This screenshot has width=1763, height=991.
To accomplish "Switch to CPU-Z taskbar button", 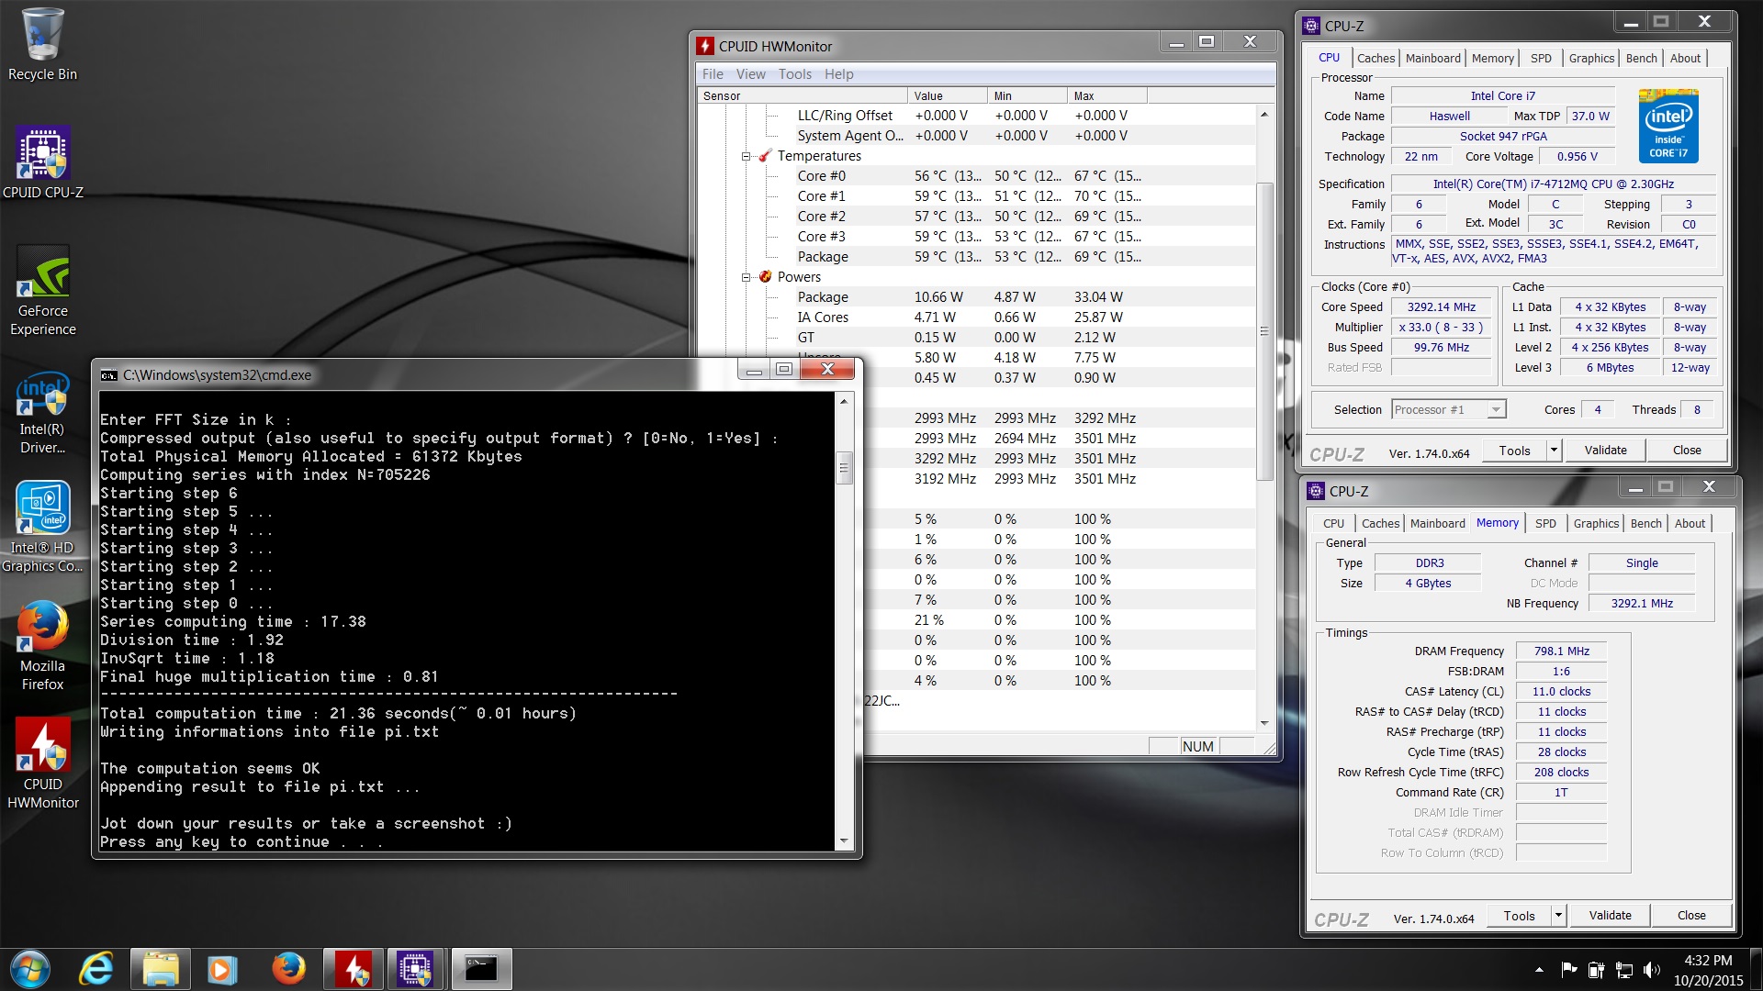I will 415,969.
